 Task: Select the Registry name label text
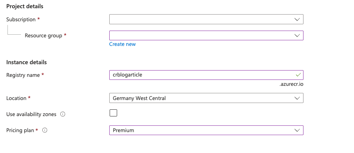point(23,75)
